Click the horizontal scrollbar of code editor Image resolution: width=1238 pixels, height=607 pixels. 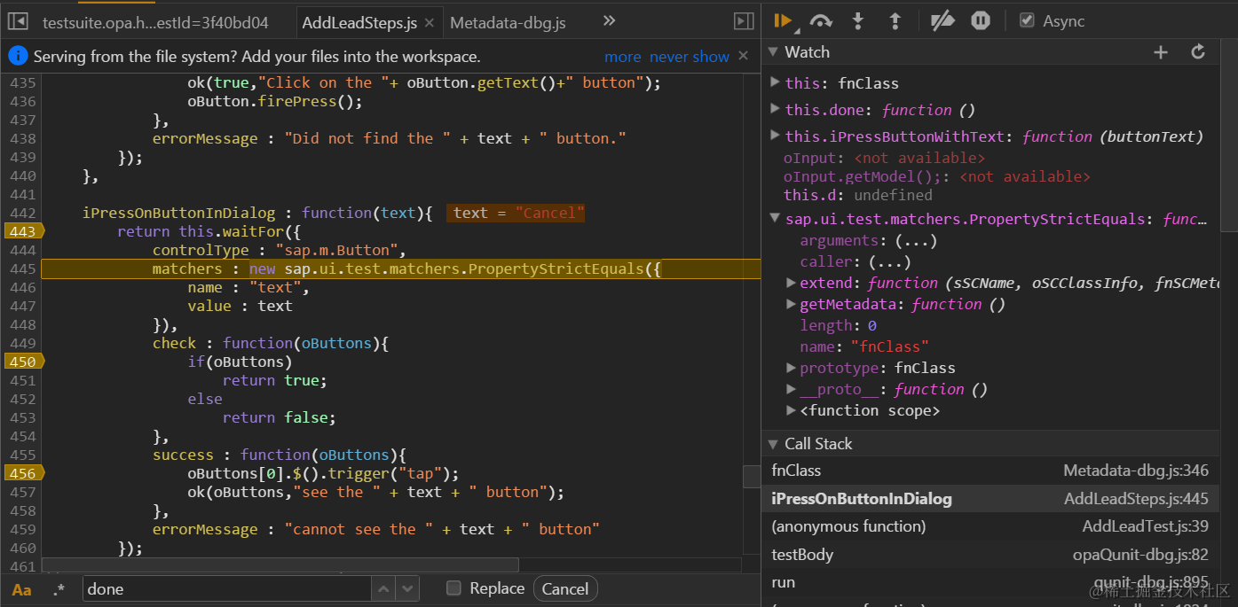(280, 564)
